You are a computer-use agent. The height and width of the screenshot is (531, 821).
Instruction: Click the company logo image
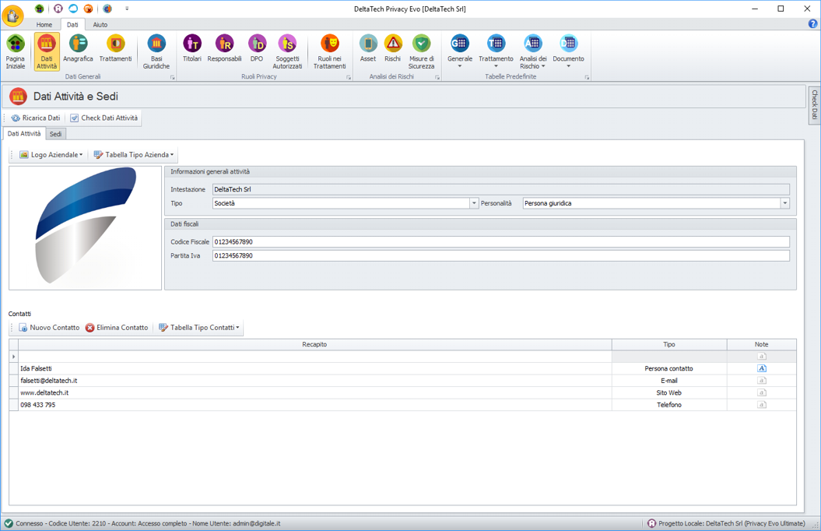pyautogui.click(x=86, y=228)
